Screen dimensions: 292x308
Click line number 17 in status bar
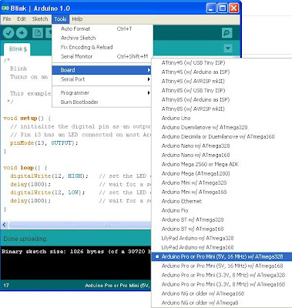(x=6, y=286)
